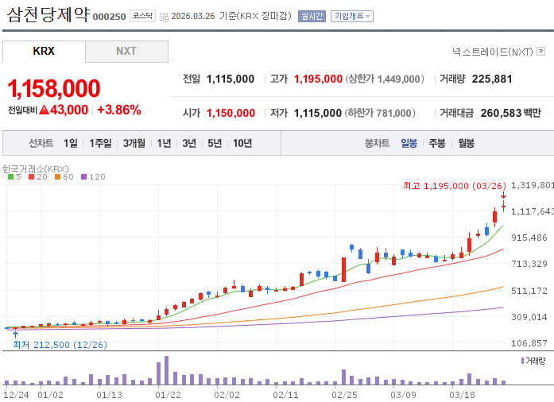
Task: Click the 02/25 date label on the axis
Action: tap(344, 395)
